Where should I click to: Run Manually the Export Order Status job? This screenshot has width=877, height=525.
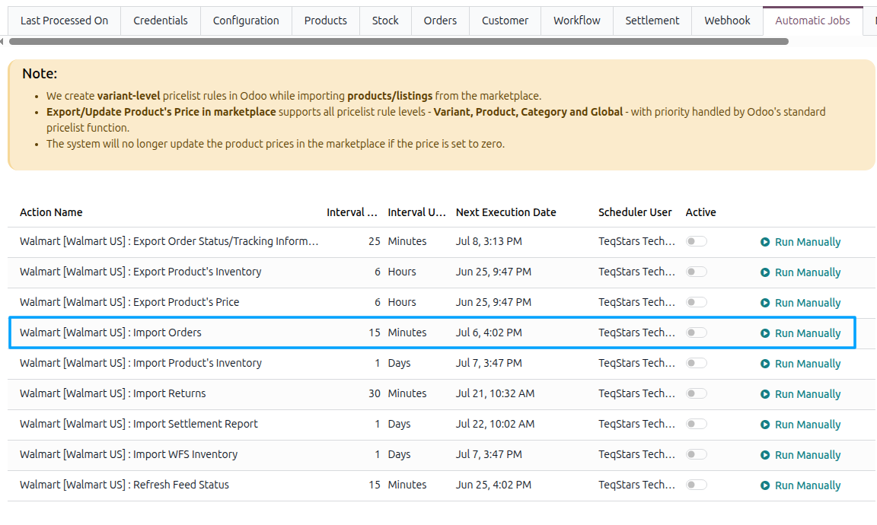coord(800,242)
